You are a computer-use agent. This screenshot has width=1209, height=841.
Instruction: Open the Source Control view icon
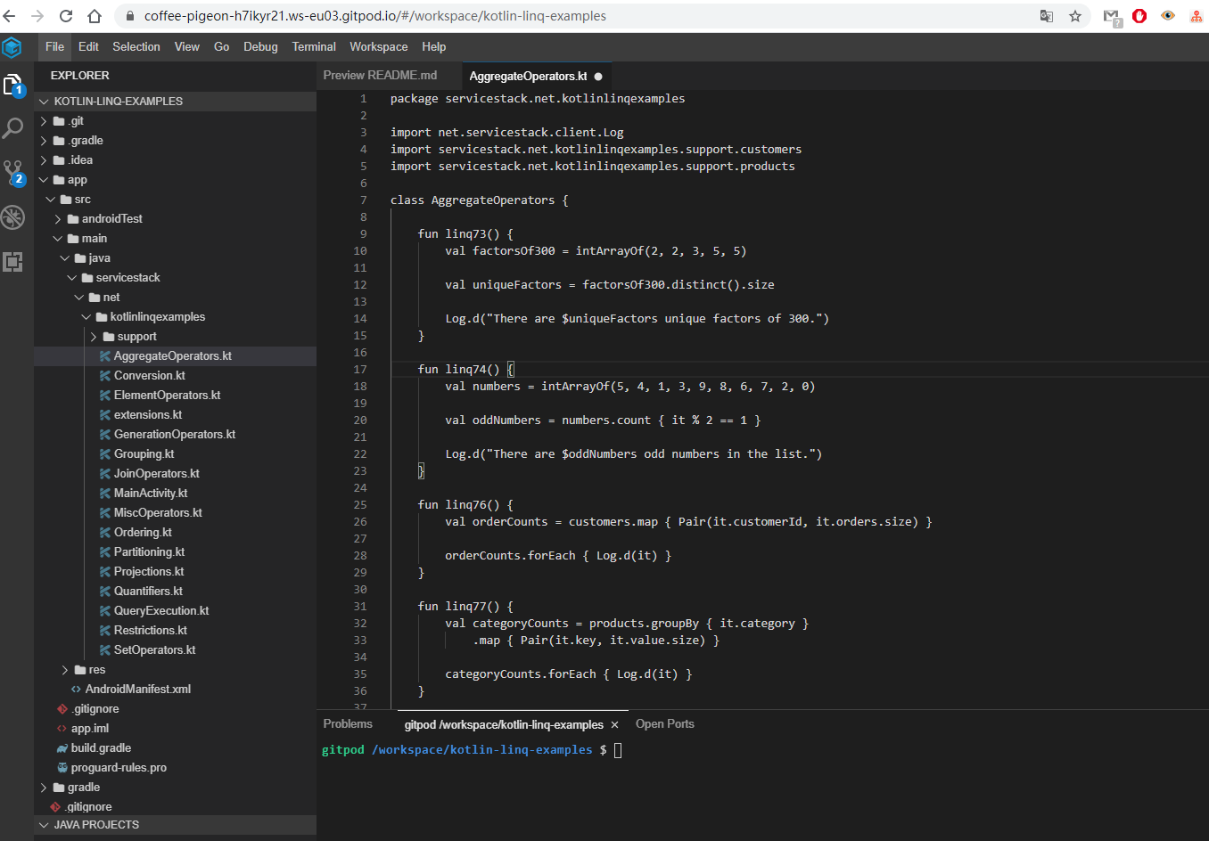pos(13,173)
